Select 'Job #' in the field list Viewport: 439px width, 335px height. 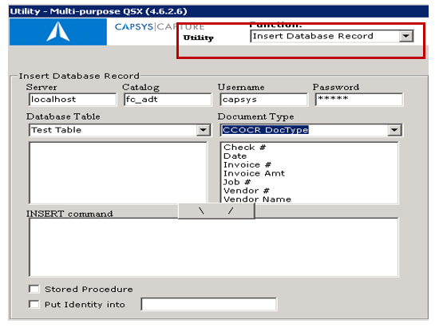click(237, 182)
